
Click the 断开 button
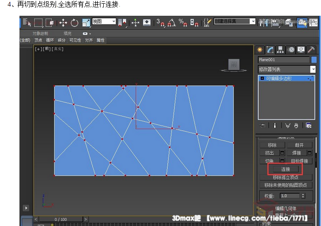click(x=300, y=145)
